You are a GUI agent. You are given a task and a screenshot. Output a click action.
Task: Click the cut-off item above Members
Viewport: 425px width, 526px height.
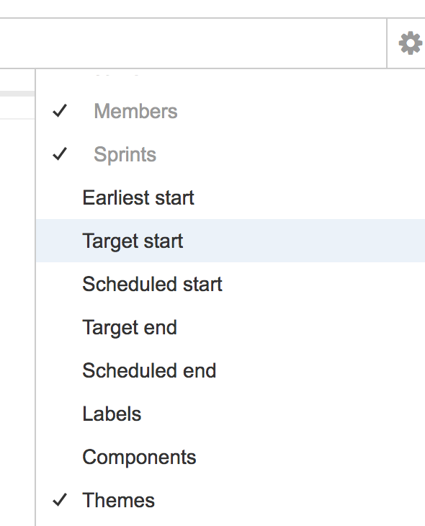pyautogui.click(x=116, y=75)
